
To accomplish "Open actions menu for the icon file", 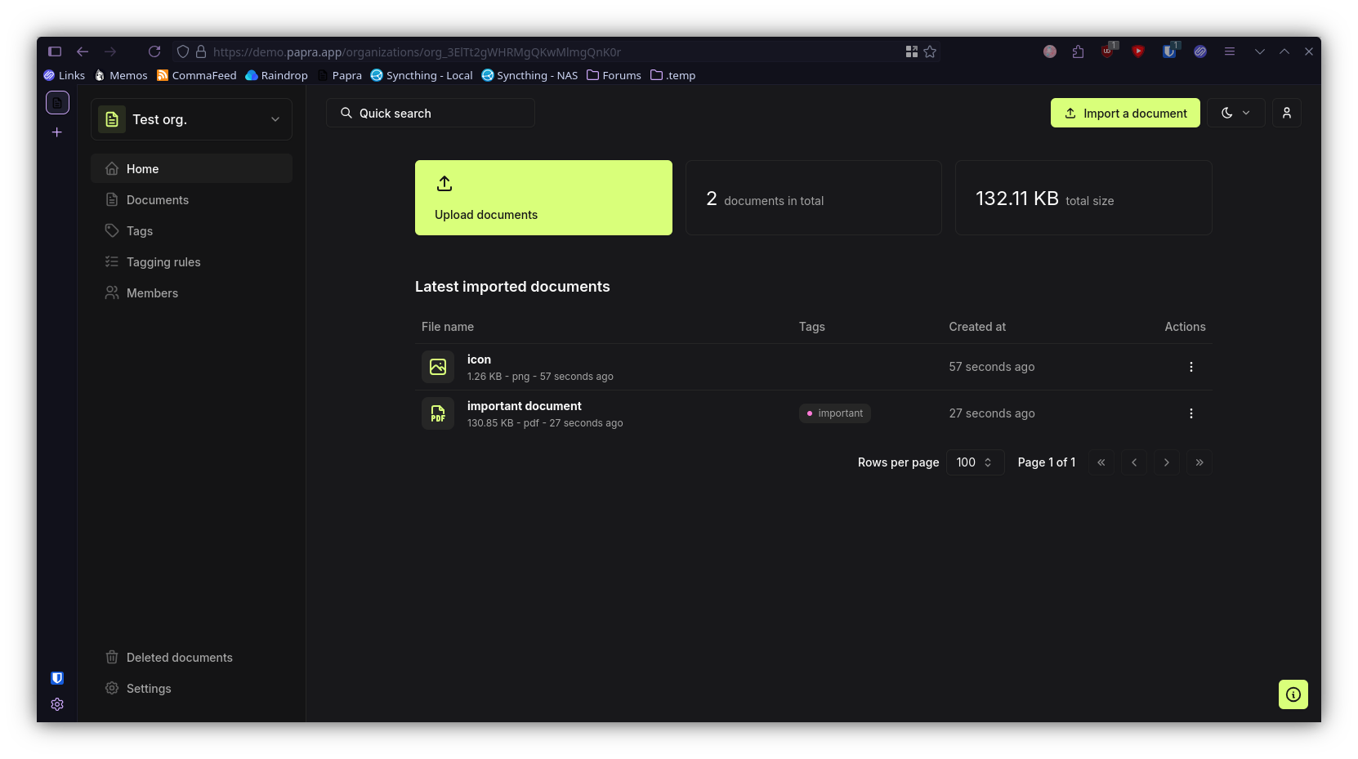I will pyautogui.click(x=1190, y=367).
